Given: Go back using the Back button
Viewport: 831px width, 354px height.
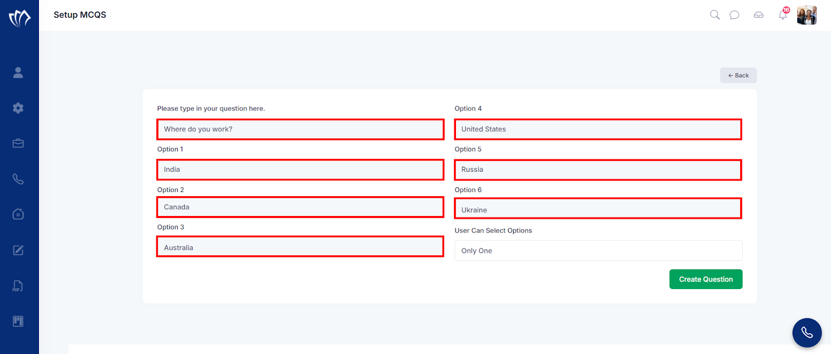Looking at the screenshot, I should click(738, 75).
